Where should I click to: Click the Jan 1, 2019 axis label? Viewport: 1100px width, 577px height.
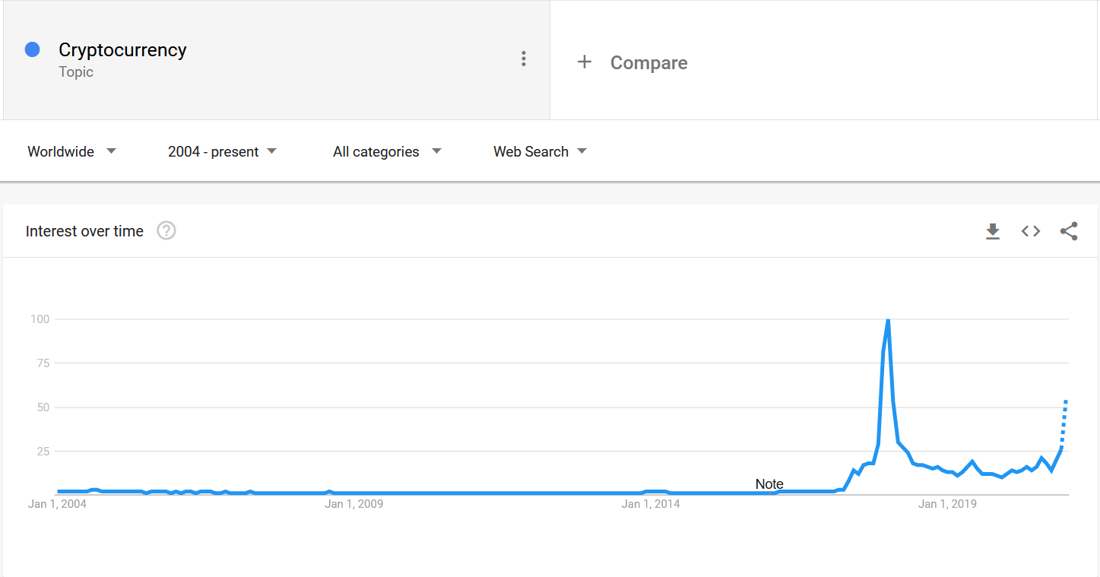[x=947, y=504]
